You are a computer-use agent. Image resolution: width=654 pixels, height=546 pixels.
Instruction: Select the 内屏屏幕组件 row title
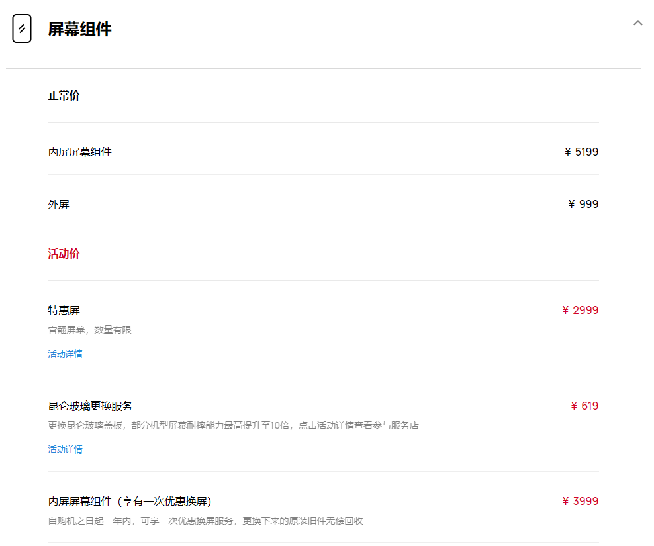pyautogui.click(x=79, y=152)
